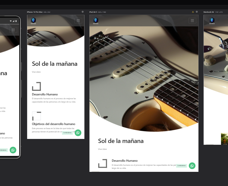Viewport: 228px width, 186px height.
Task: Open hamburger menu in the Android phone preview
Action: point(13,30)
